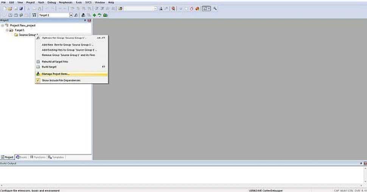Image resolution: width=367 pixels, height=192 pixels.
Task: Click the Start Debug Session icon
Action: 173,8
